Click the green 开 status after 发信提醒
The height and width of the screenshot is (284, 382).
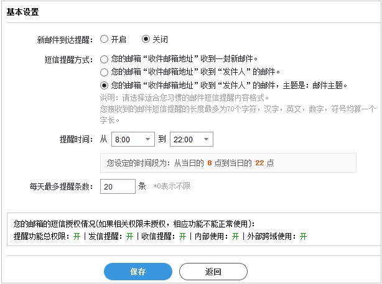[129, 236]
